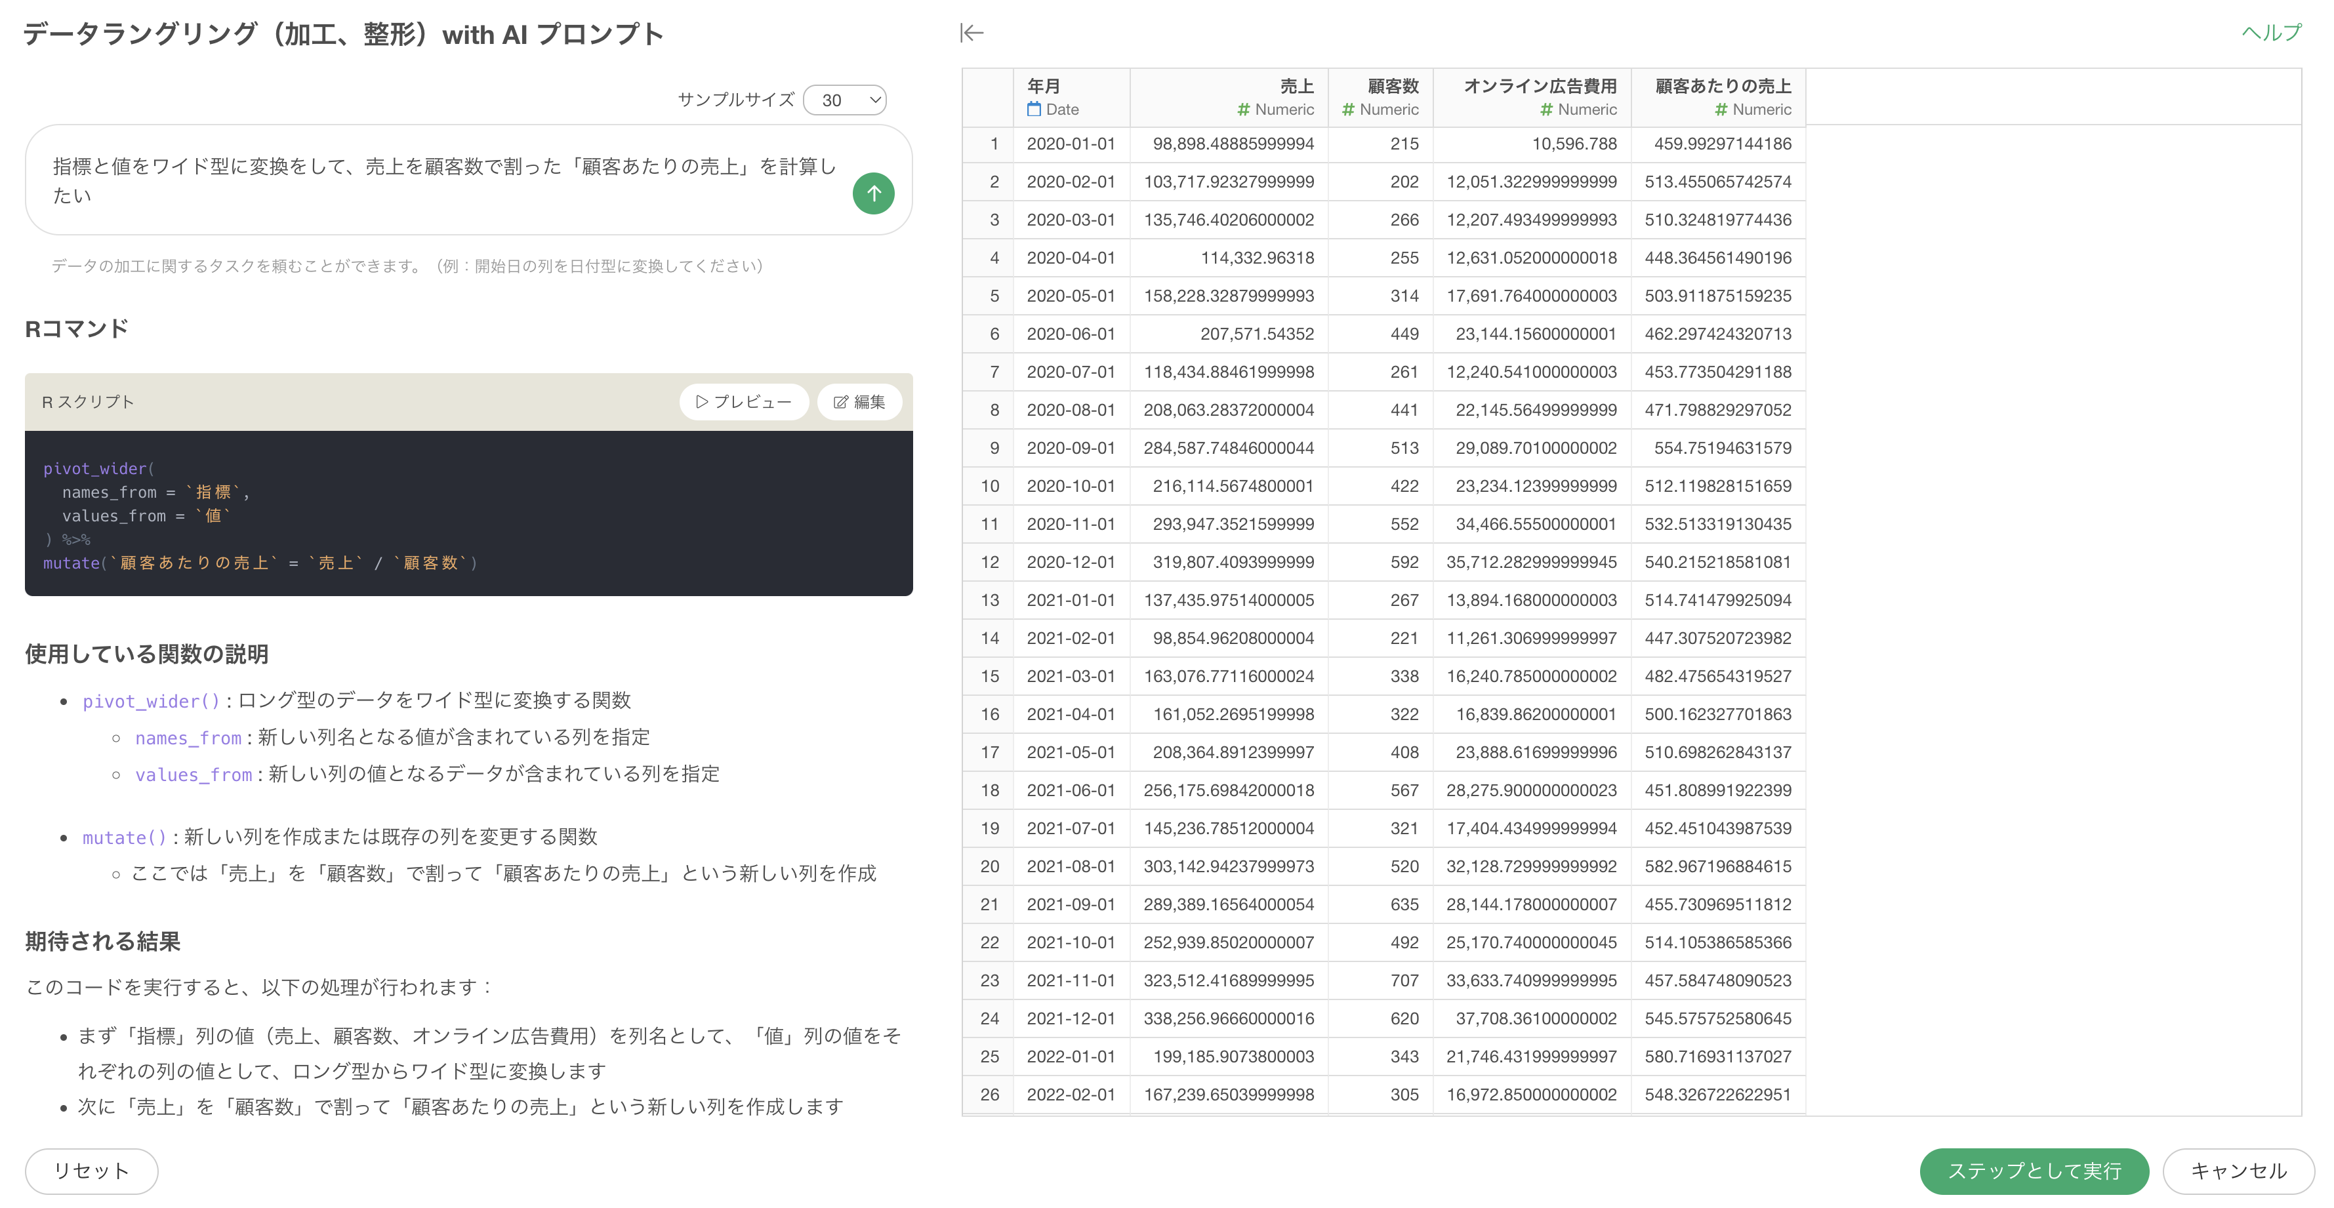
Task: Click the ステップとして実行 button
Action: [2034, 1171]
